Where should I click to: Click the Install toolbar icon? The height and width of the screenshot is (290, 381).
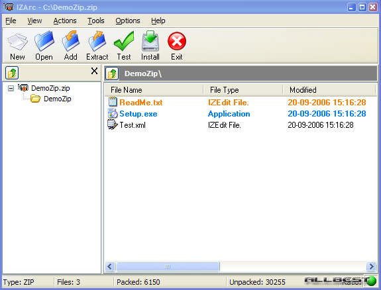[150, 41]
